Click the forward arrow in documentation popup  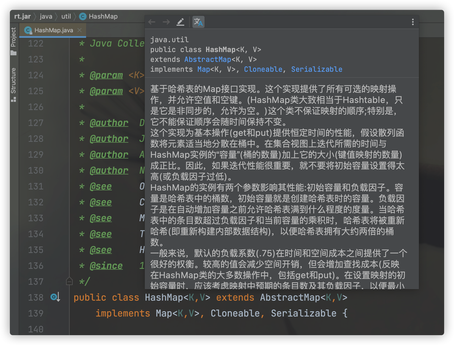[x=166, y=22]
